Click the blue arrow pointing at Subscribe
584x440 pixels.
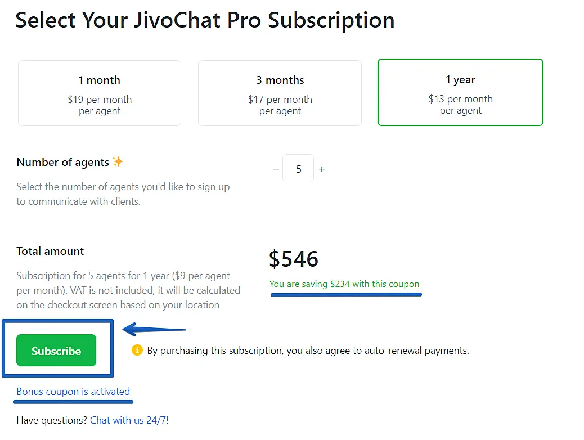154,330
